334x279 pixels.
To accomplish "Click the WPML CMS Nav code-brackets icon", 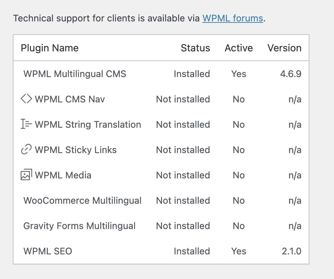I will coord(26,99).
